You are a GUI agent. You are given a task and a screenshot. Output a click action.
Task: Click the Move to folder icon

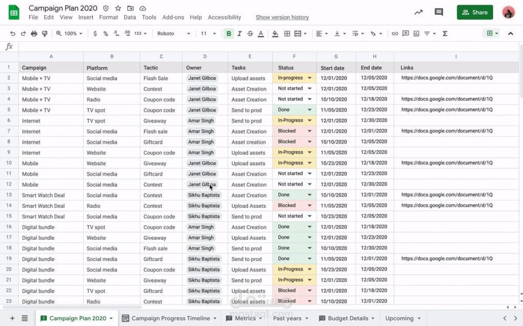tap(130, 8)
